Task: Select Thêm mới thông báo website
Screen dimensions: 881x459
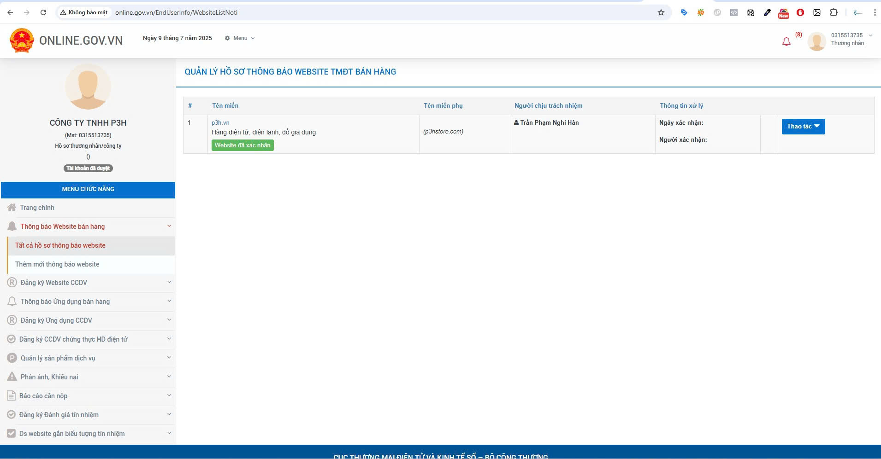Action: coord(57,264)
